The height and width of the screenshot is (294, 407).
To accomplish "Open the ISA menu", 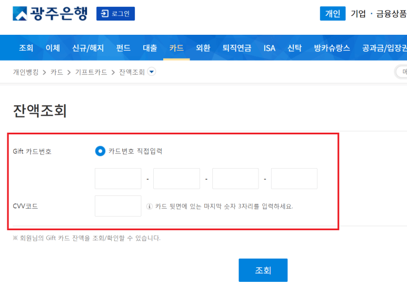I will tap(270, 48).
